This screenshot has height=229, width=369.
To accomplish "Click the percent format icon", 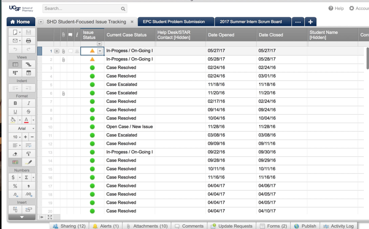I will coord(15,186).
